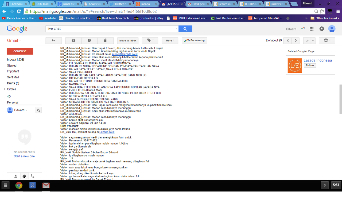Image resolution: width=342 pixels, height=197 pixels.
Task: Open Starred mail
Action: click(x=12, y=65)
